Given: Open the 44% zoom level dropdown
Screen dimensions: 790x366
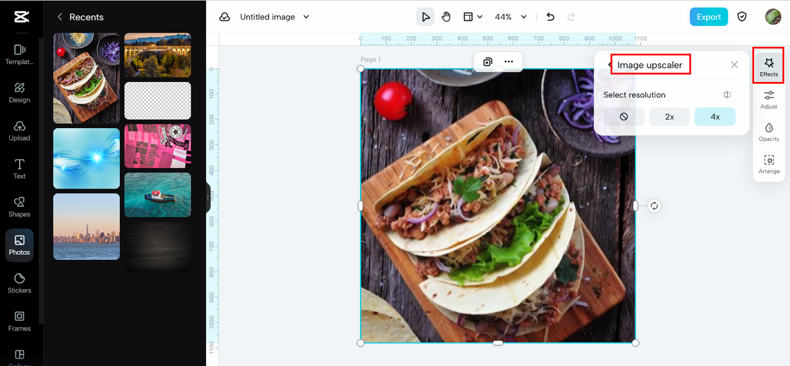Looking at the screenshot, I should pos(511,17).
